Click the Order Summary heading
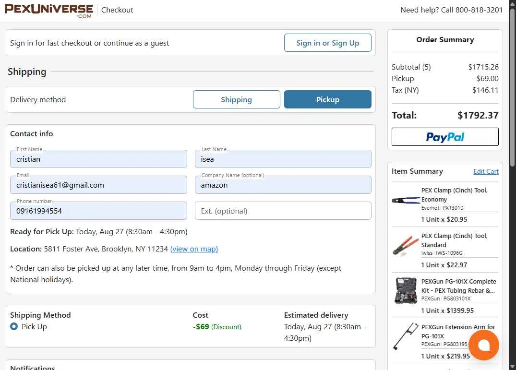The width and height of the screenshot is (516, 370). [x=445, y=40]
